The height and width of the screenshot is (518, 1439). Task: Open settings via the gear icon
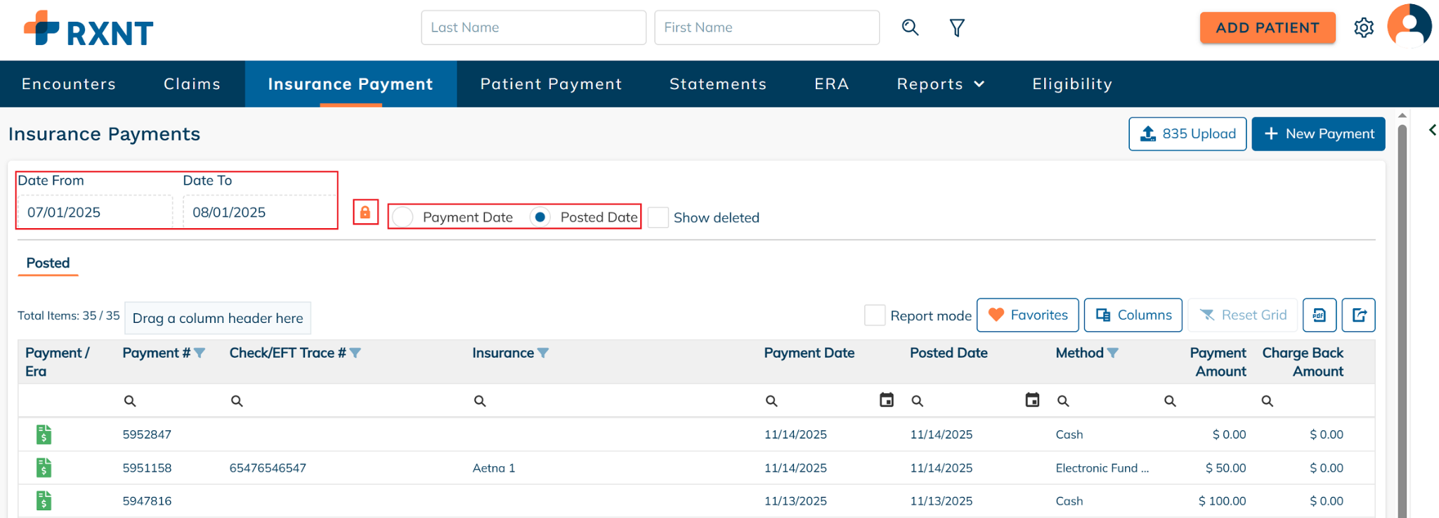[1363, 27]
